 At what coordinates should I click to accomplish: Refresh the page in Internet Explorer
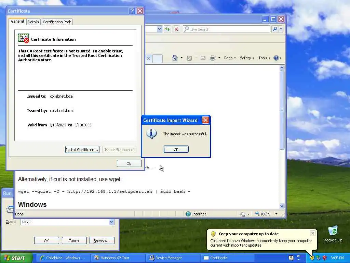pyautogui.click(x=167, y=29)
